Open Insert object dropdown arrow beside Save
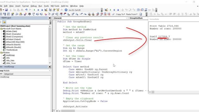Screen dimensions: 199x112 tap(3, 10)
